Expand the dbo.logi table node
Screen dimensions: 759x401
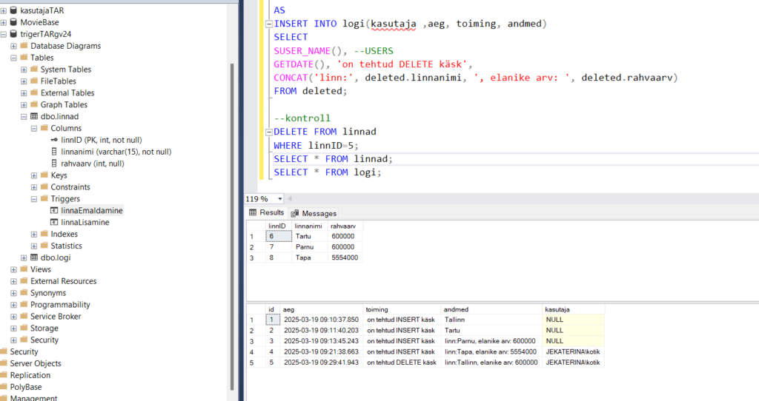(x=24, y=258)
